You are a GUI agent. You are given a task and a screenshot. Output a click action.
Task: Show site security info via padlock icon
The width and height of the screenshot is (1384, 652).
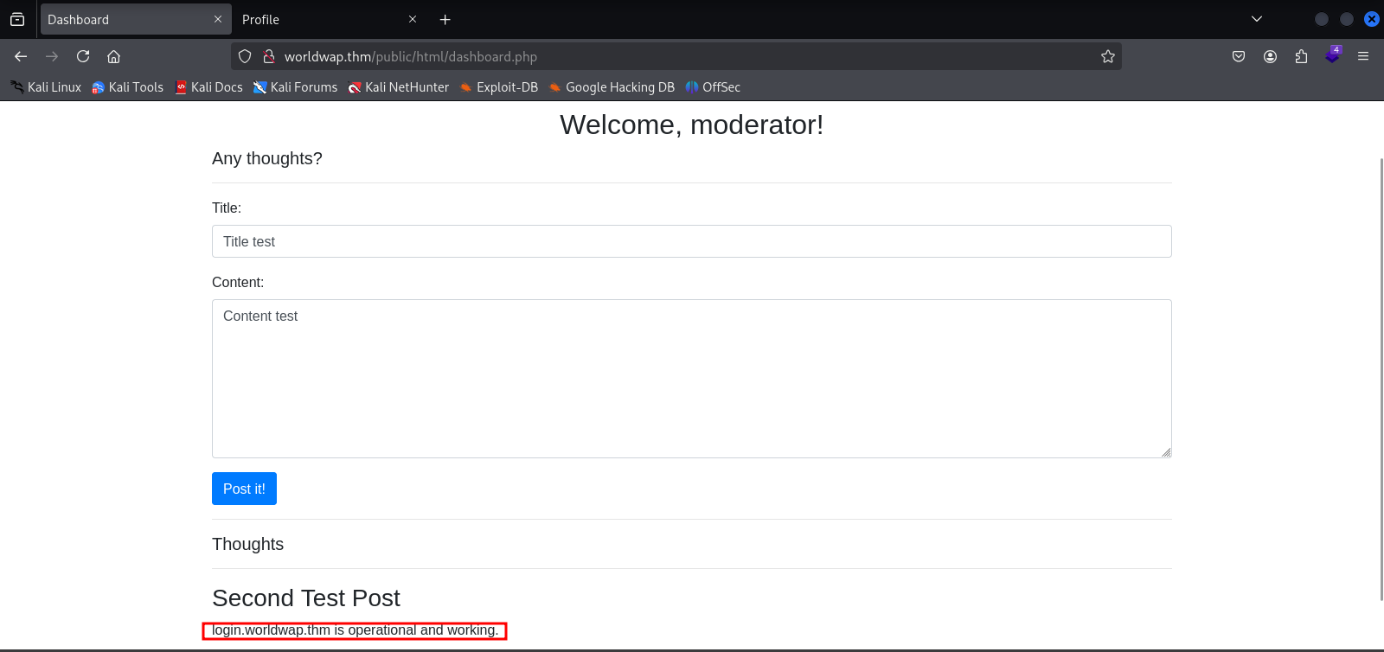[269, 56]
